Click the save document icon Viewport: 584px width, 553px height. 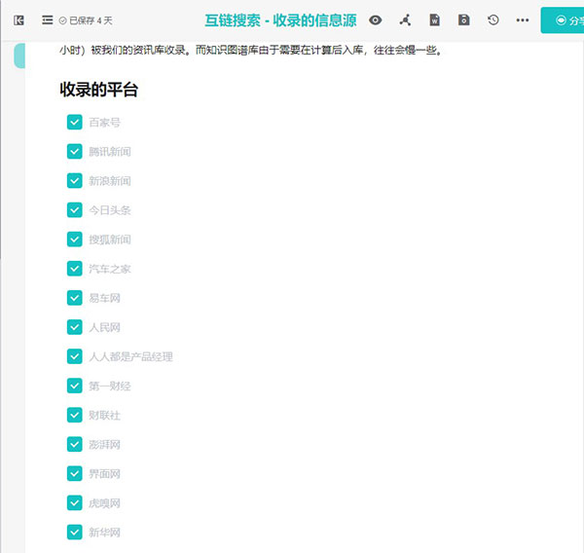(464, 19)
